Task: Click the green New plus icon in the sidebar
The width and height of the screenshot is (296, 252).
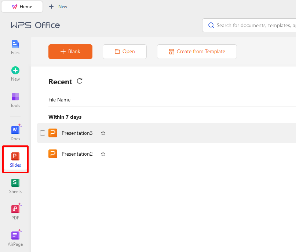Action: [x=15, y=70]
